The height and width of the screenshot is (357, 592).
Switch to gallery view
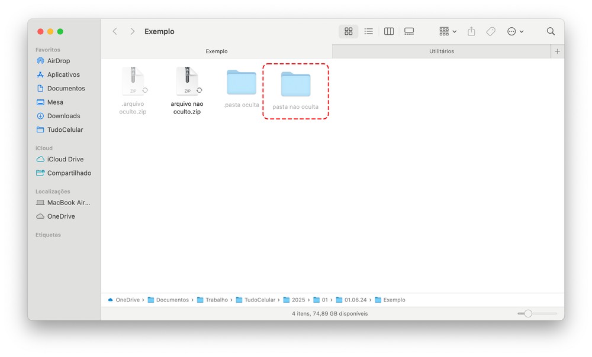click(x=409, y=31)
